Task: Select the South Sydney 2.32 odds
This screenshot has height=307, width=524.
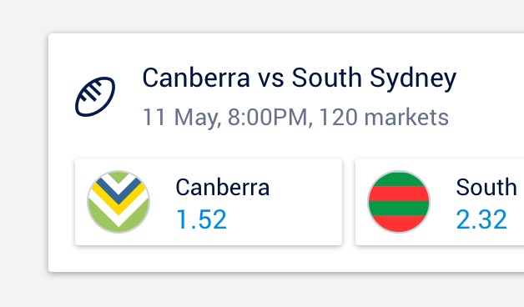Action: [440, 202]
